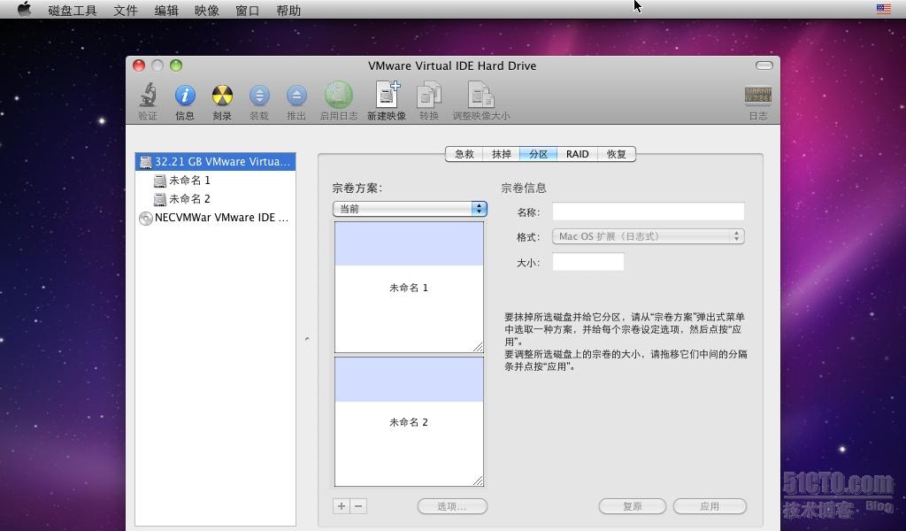Click the 启用日志 (Enable Journaling) icon
906x531 pixels.
[x=339, y=95]
